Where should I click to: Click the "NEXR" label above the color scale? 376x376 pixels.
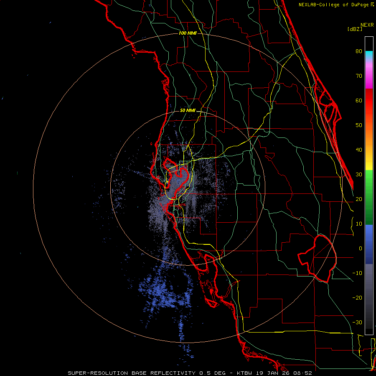[x=367, y=25]
